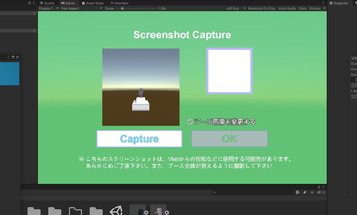Image resolution: width=357 pixels, height=215 pixels.
Task: Click the project panel search field
Action: tap(253, 192)
